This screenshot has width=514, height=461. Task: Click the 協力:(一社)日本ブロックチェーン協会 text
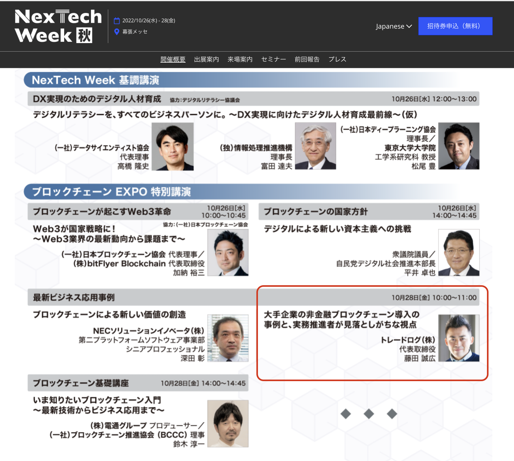tap(205, 225)
